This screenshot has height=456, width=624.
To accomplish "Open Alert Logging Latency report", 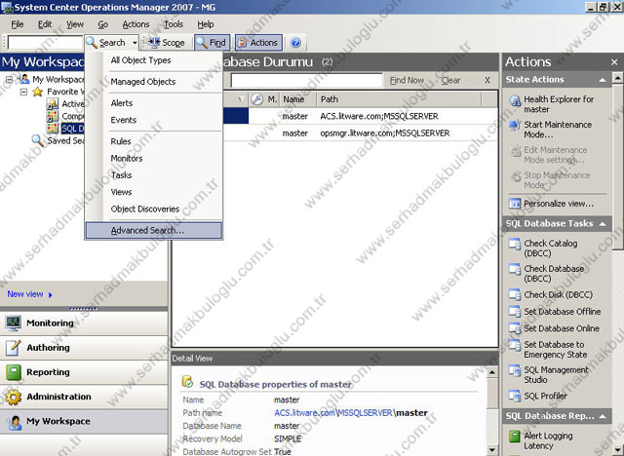I will 541,440.
